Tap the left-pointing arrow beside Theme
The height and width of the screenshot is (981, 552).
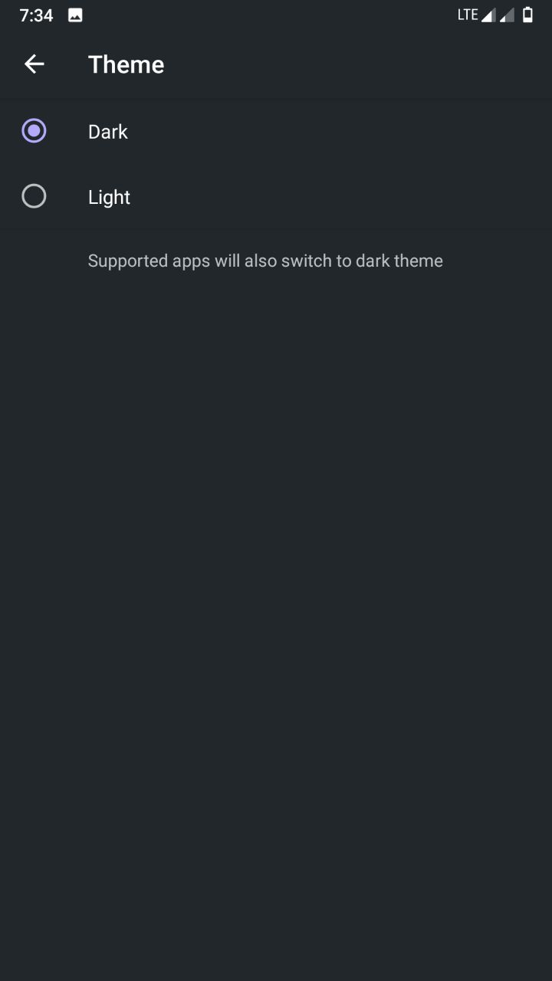[x=34, y=64]
